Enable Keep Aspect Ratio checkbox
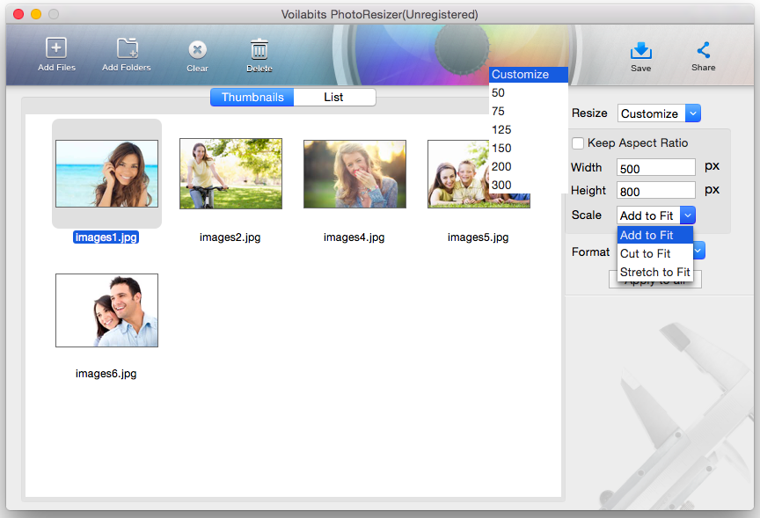 click(578, 143)
